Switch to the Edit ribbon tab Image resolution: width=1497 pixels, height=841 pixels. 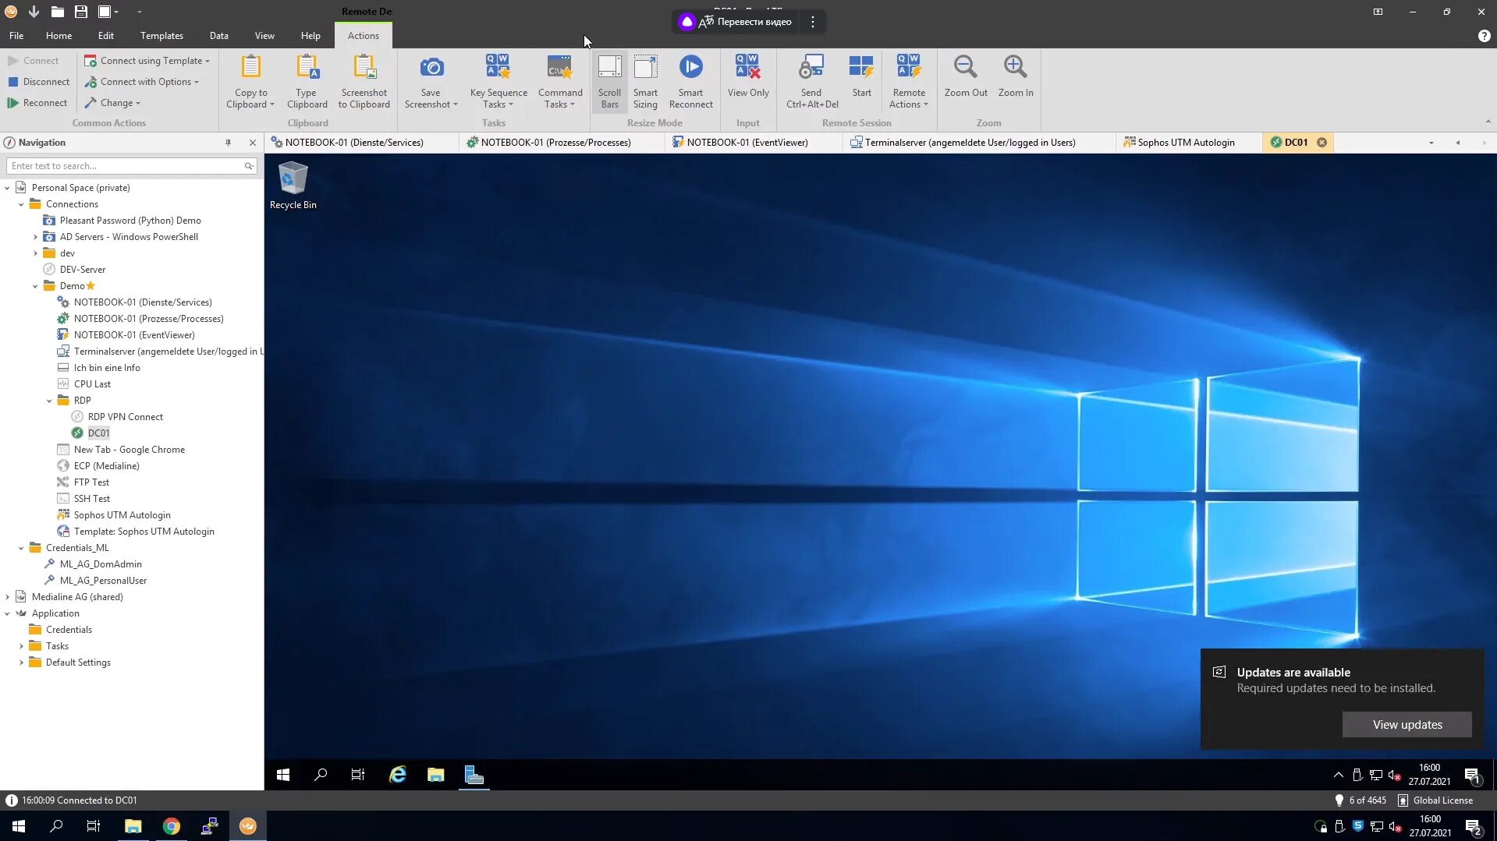coord(106,36)
